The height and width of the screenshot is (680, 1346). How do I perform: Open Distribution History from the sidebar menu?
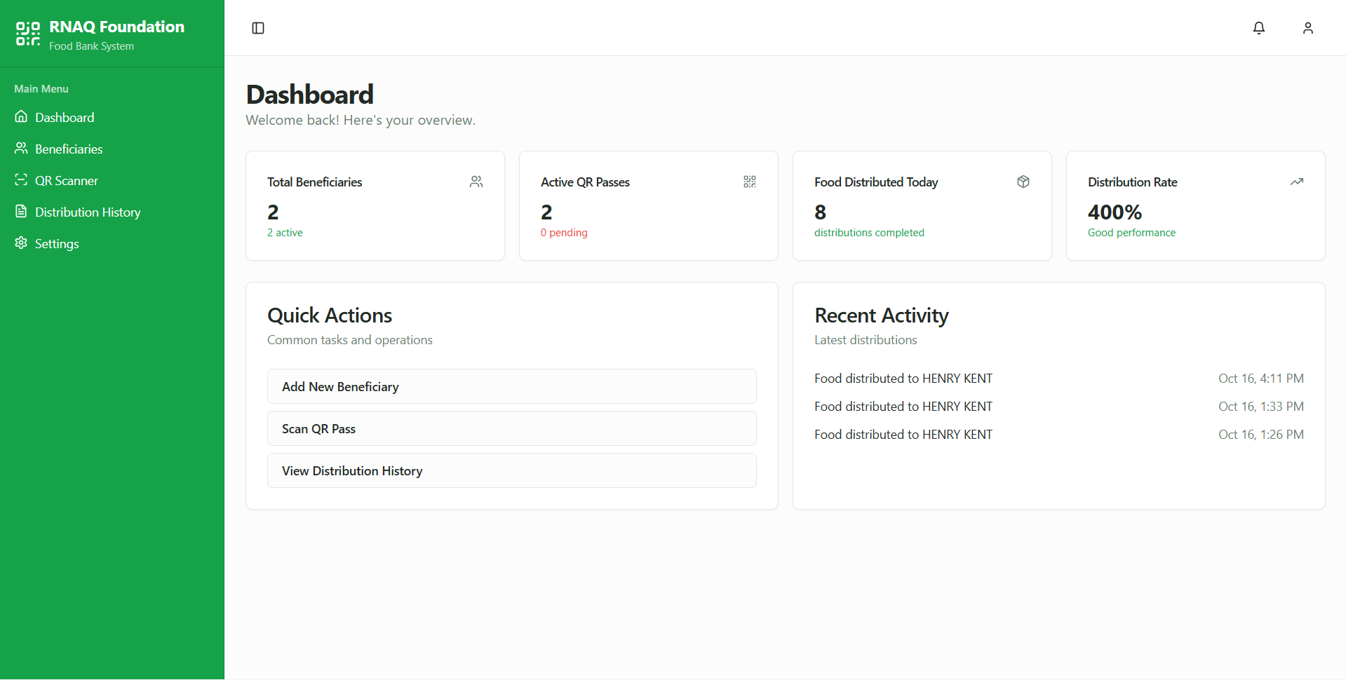pos(88,212)
